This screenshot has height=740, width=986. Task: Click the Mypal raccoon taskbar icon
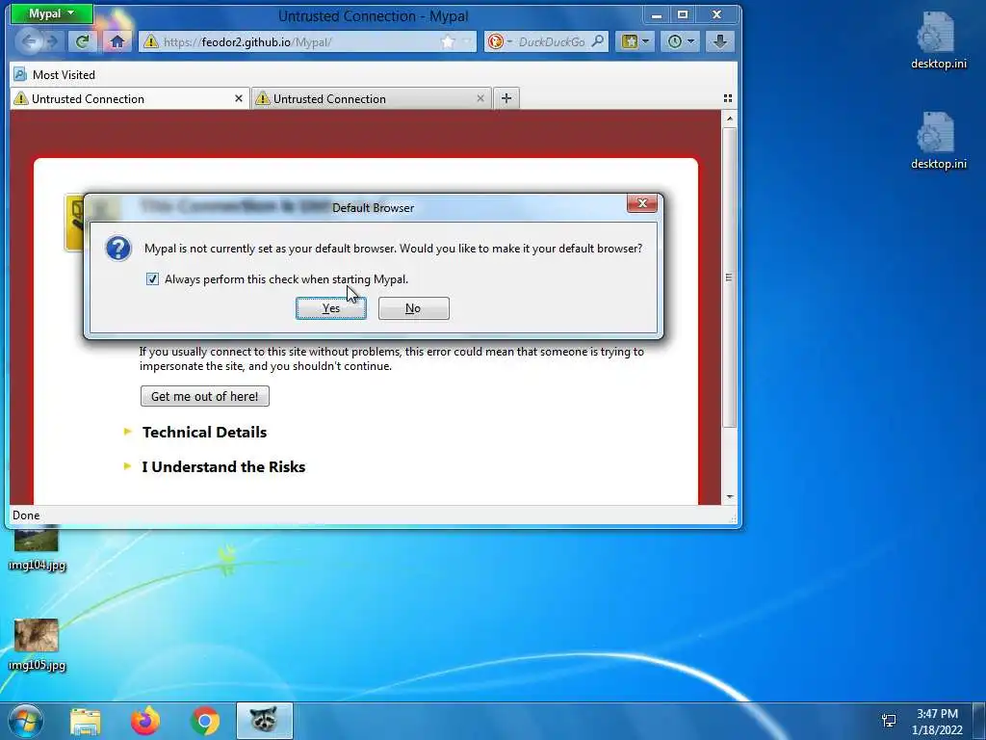264,721
